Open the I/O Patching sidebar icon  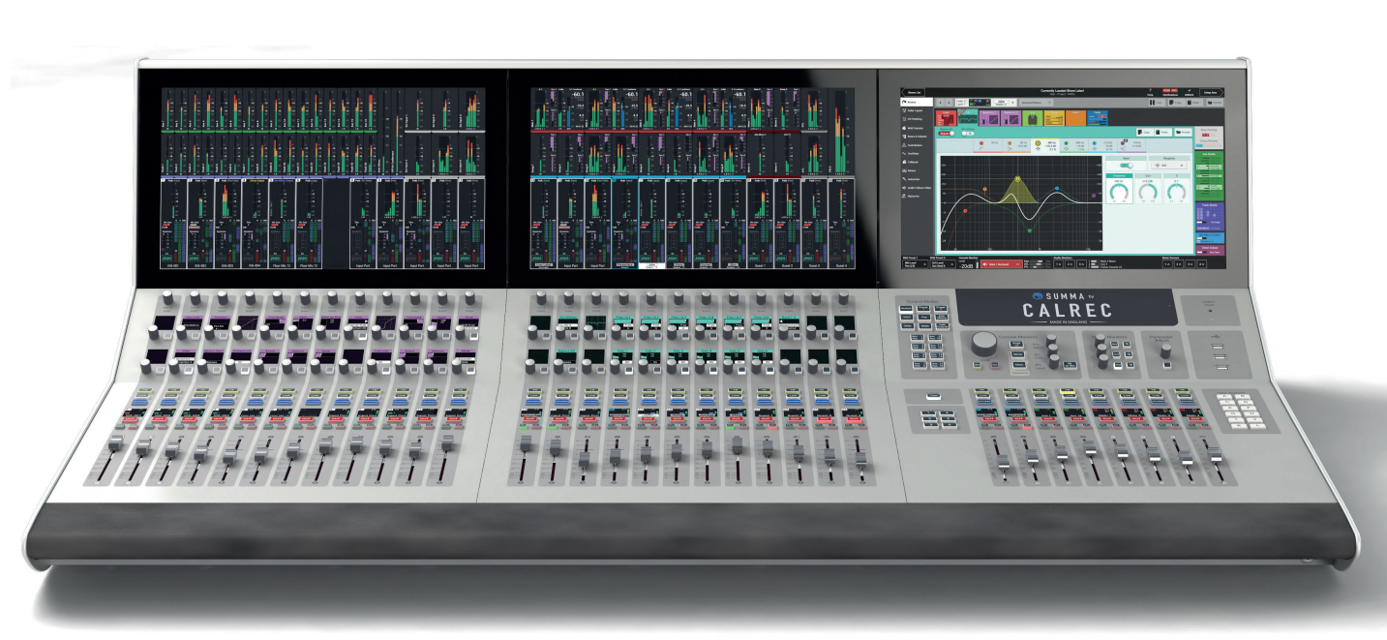pyautogui.click(x=917, y=119)
